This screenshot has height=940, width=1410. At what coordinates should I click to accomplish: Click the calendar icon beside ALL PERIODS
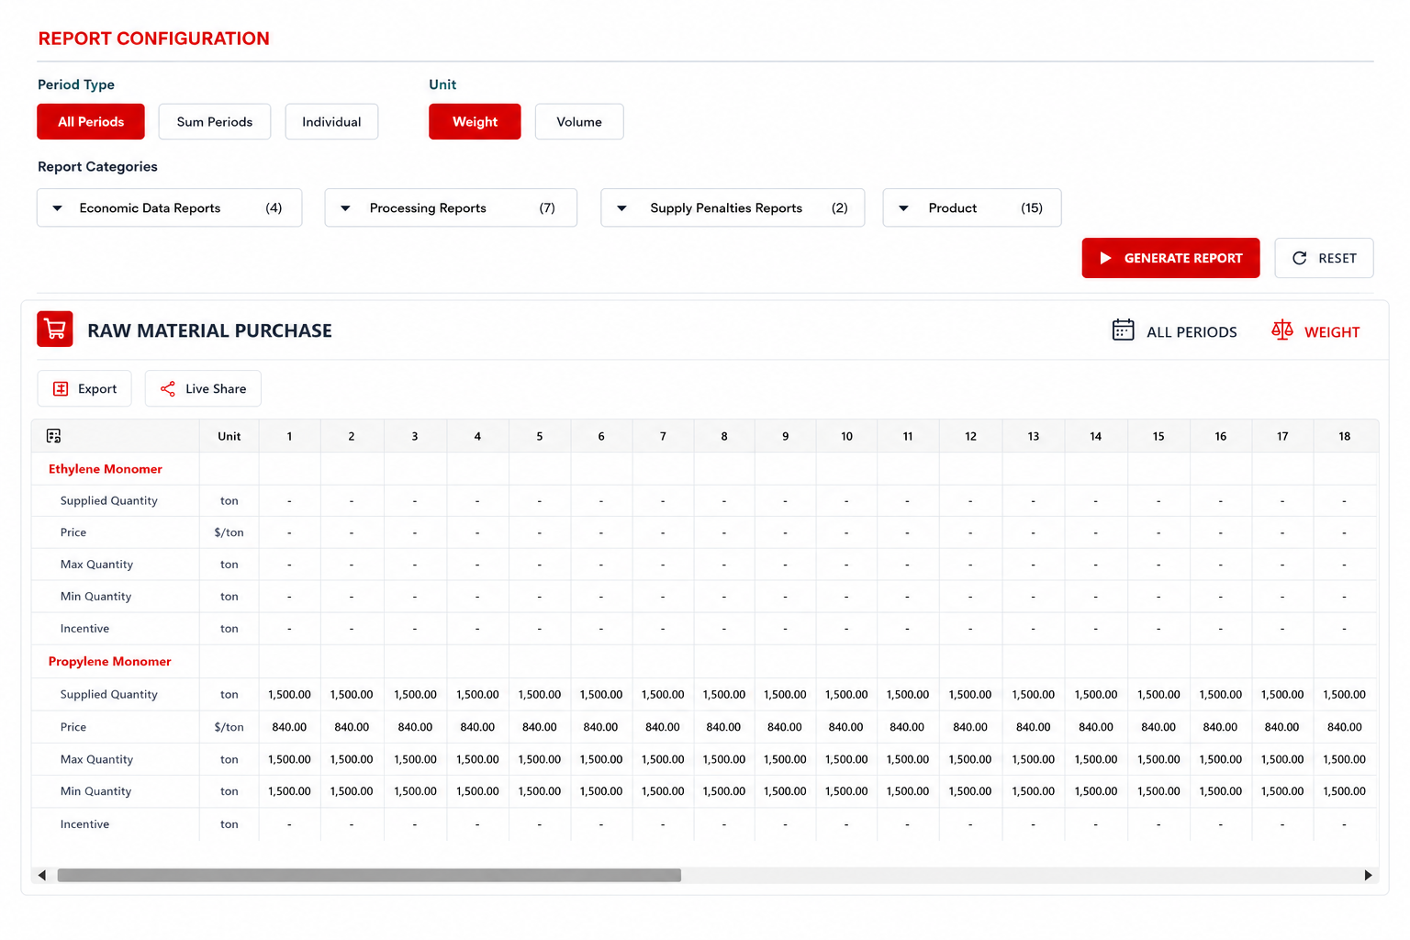[x=1123, y=330]
